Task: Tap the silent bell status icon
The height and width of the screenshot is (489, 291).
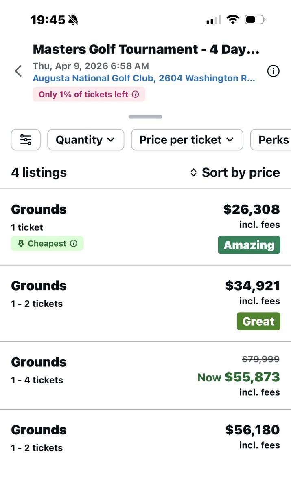Action: pyautogui.click(x=74, y=20)
